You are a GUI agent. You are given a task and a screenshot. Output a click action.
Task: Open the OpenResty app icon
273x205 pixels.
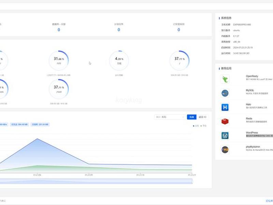coord(225,79)
